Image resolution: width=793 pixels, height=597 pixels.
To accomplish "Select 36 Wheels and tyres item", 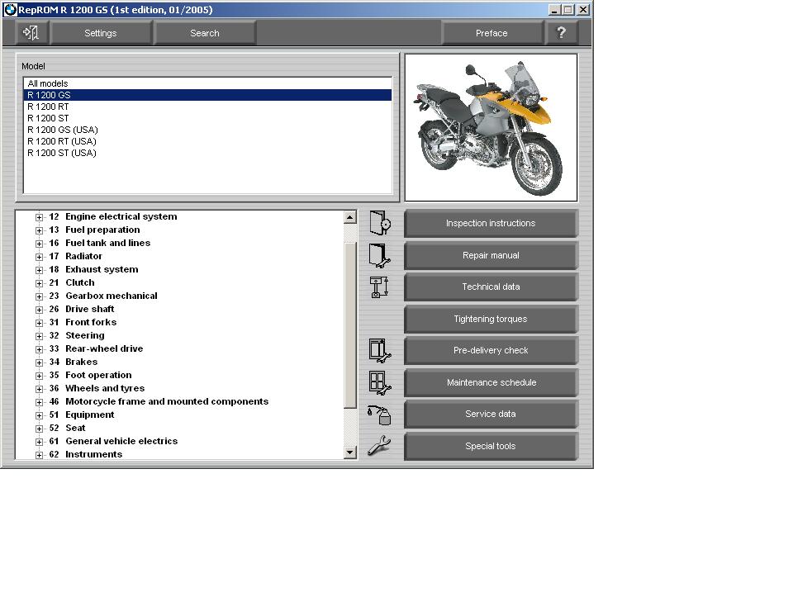I will coord(105,388).
